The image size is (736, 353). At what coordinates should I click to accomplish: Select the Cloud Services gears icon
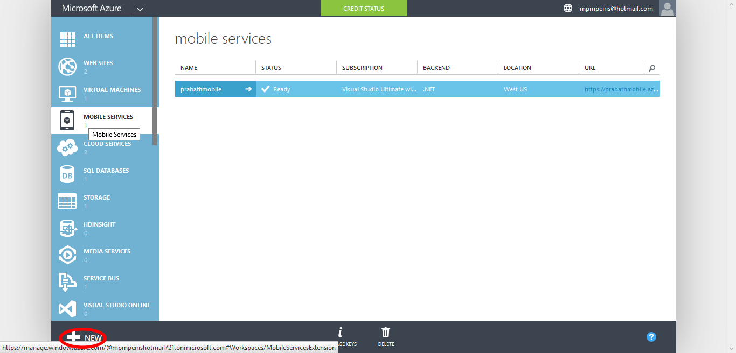(x=67, y=147)
